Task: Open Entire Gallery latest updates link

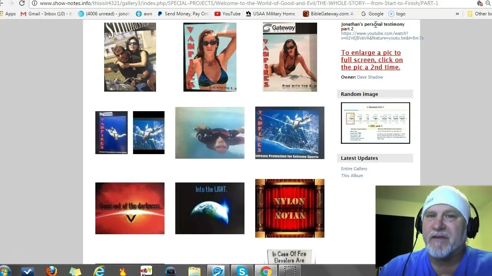Action: pyautogui.click(x=354, y=169)
